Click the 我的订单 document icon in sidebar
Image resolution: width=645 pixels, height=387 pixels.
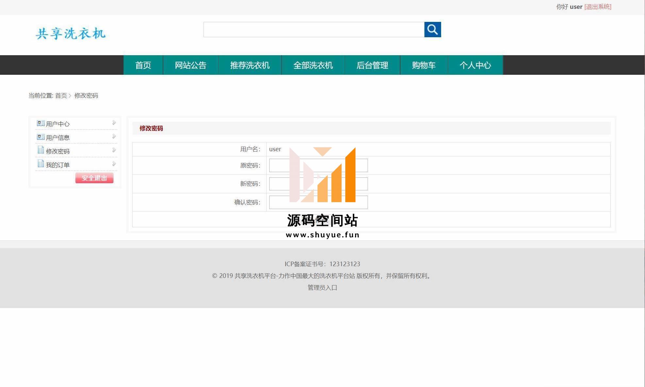pyautogui.click(x=41, y=164)
